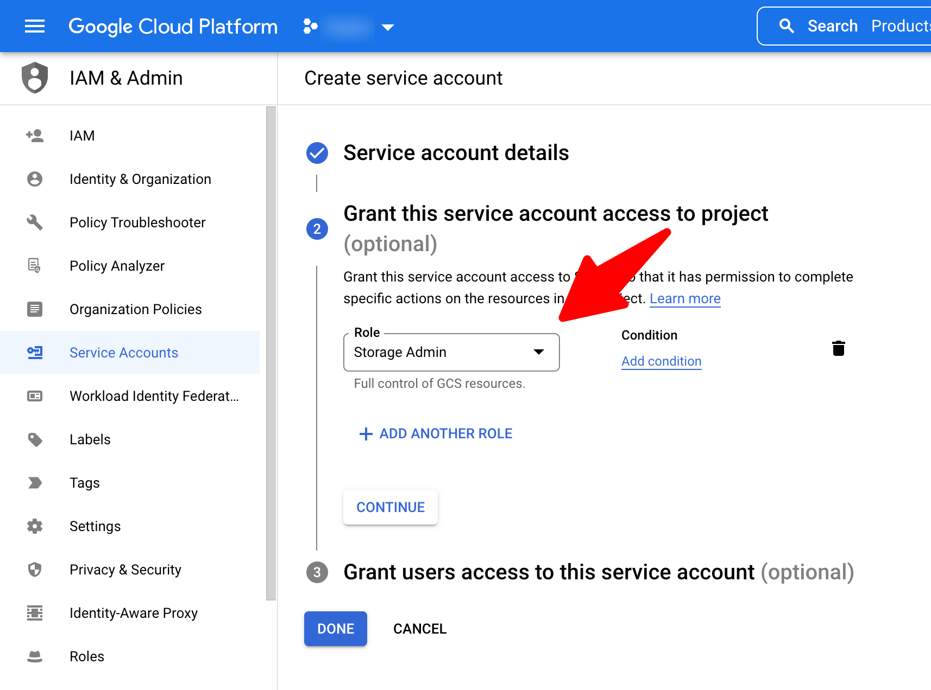931x690 pixels.
Task: Delete the Storage Admin role with trash icon
Action: [x=838, y=348]
